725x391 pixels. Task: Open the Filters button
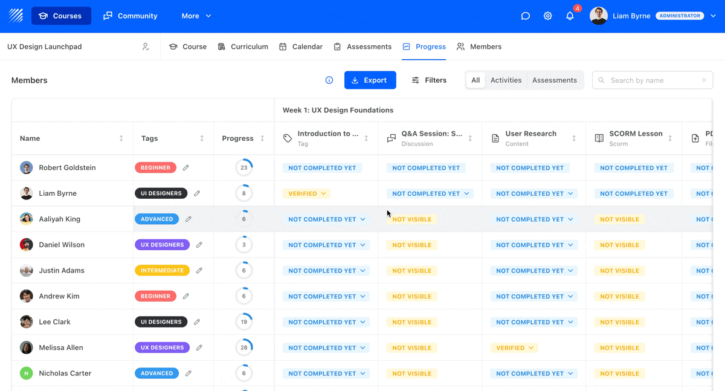(429, 80)
